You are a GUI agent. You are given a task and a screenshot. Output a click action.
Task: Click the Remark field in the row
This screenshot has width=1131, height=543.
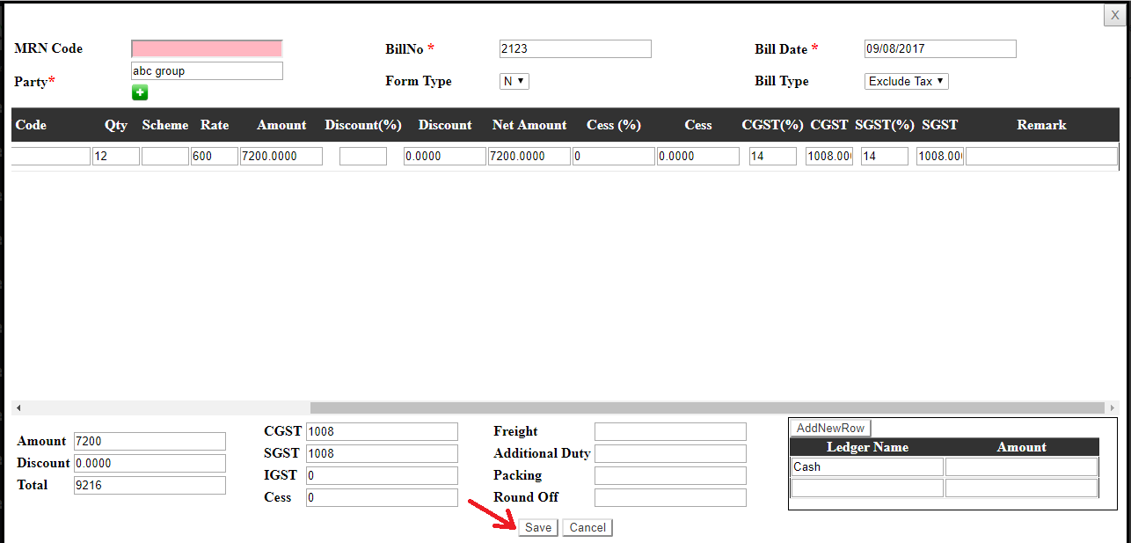click(x=1040, y=156)
